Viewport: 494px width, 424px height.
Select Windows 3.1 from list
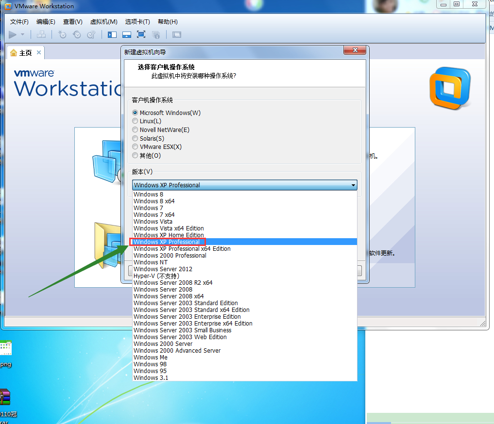point(244,378)
